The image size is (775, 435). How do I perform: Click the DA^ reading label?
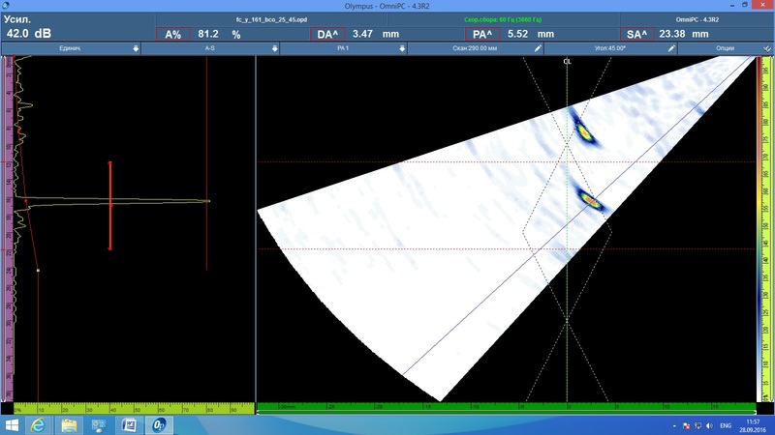point(326,34)
